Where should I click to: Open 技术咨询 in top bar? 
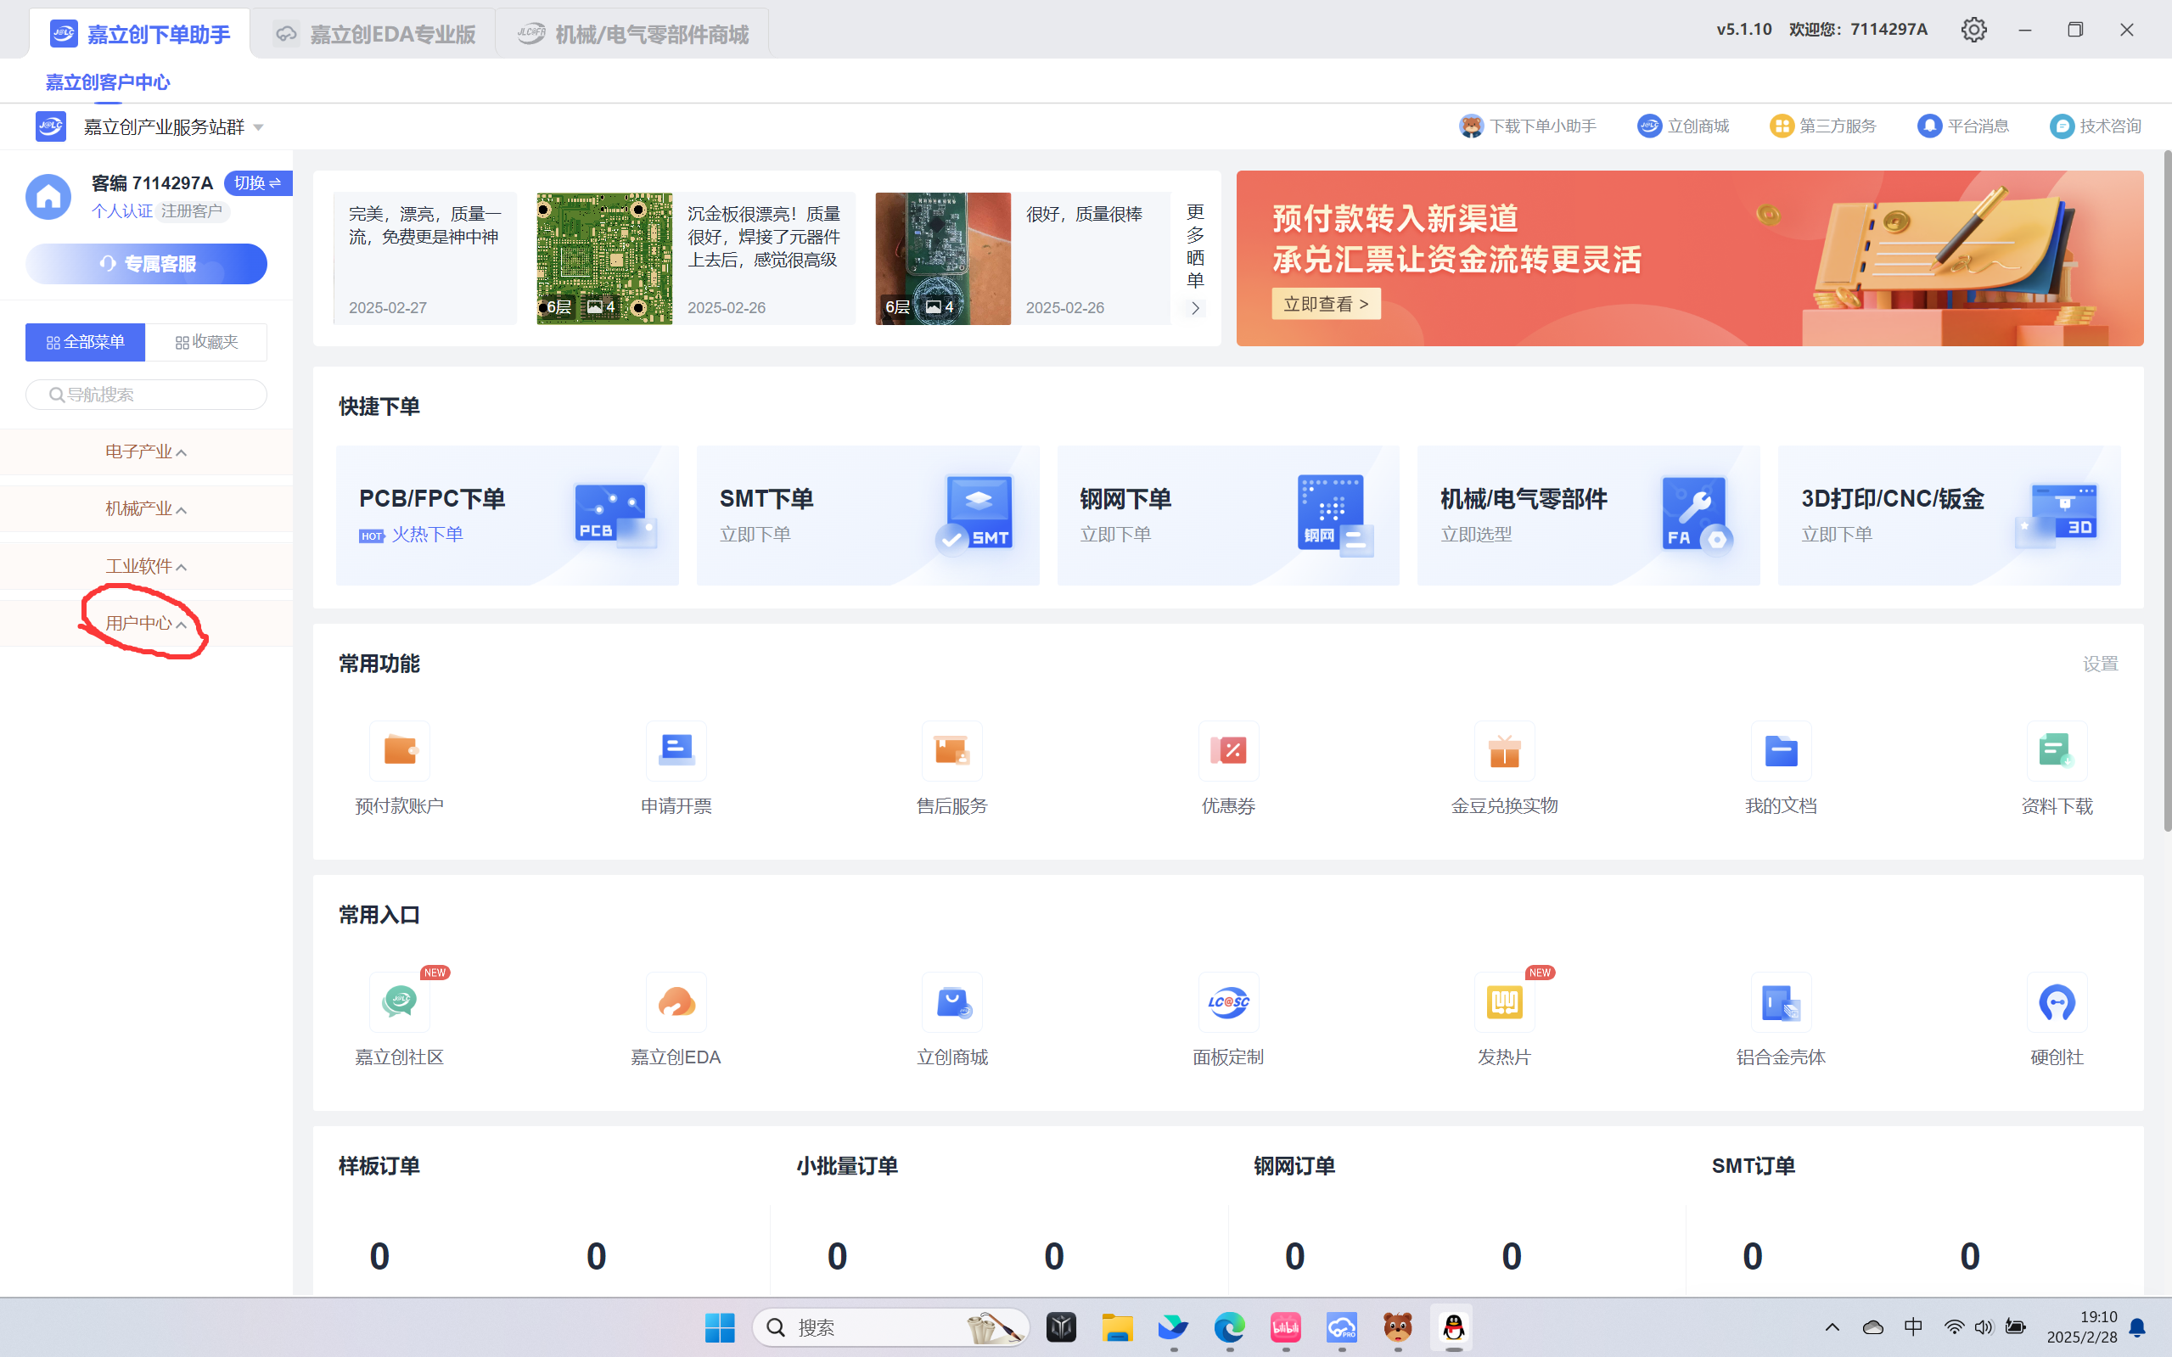[2096, 126]
